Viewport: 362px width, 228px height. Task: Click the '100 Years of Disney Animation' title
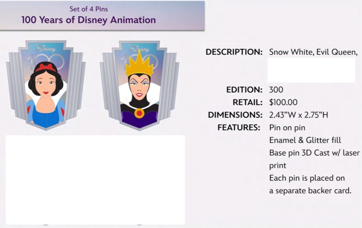tap(89, 20)
